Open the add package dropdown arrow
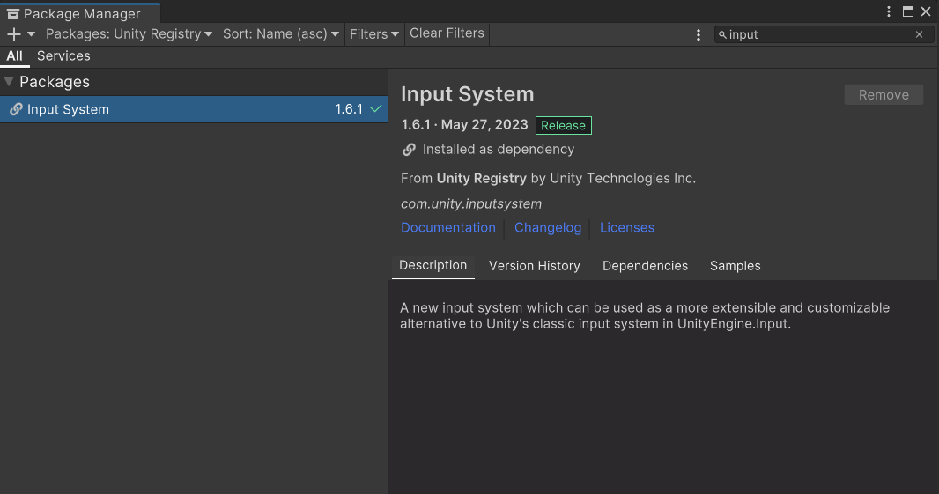Viewport: 939px width, 494px height. [31, 34]
